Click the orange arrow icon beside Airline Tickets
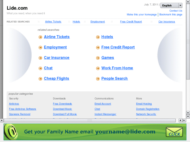 (x=40, y=37)
